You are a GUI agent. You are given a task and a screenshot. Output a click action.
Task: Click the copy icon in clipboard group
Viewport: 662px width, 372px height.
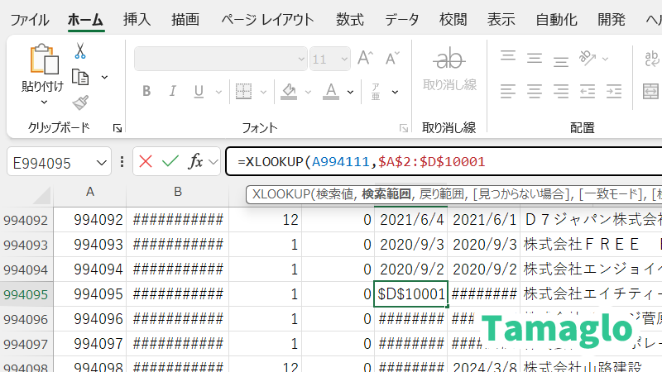[x=80, y=77]
